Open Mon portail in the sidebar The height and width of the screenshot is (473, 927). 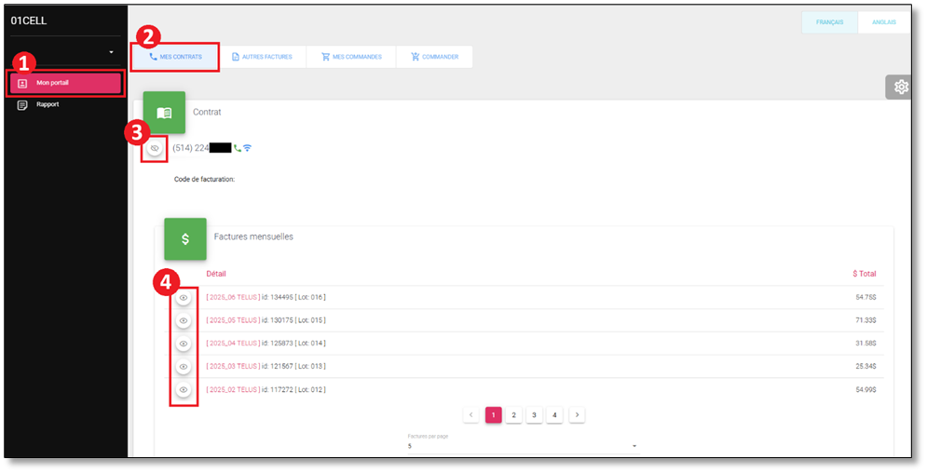click(65, 83)
